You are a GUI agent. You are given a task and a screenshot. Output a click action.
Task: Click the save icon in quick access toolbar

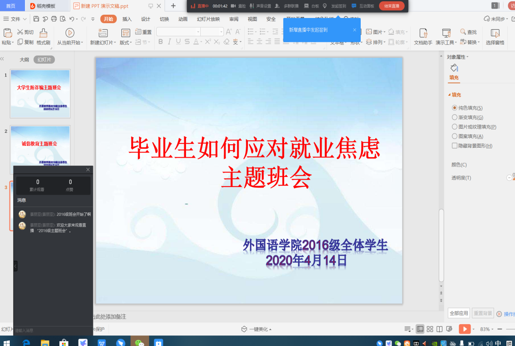coord(36,19)
